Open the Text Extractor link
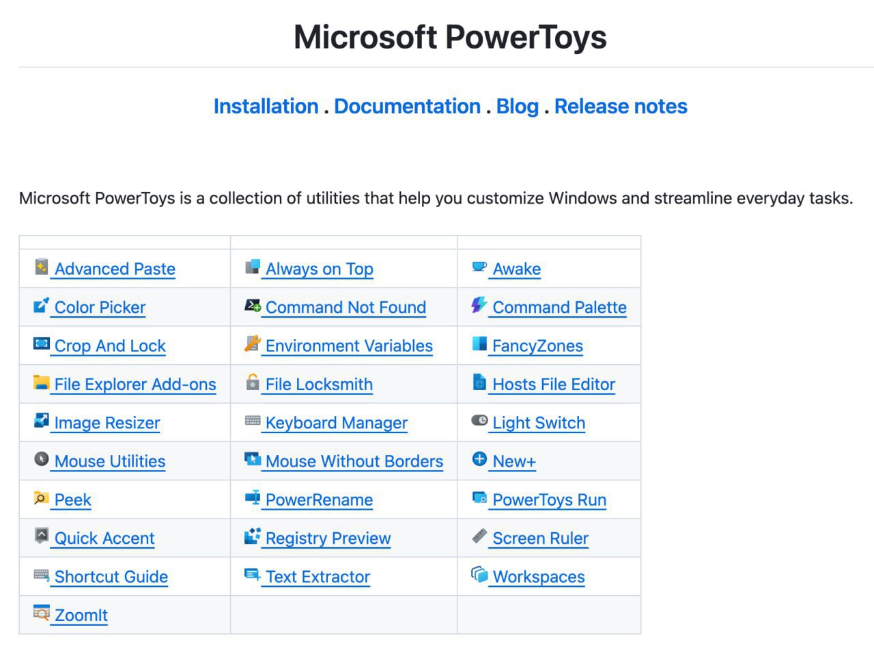The width and height of the screenshot is (874, 647). coord(318,577)
